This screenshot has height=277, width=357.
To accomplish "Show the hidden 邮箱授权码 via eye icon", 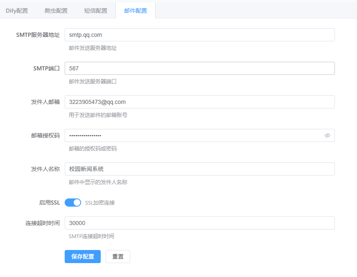I will (327, 135).
